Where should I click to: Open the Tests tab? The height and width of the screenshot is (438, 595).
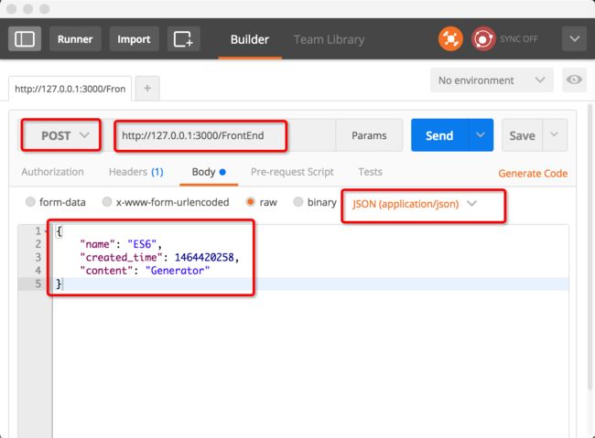pyautogui.click(x=370, y=172)
